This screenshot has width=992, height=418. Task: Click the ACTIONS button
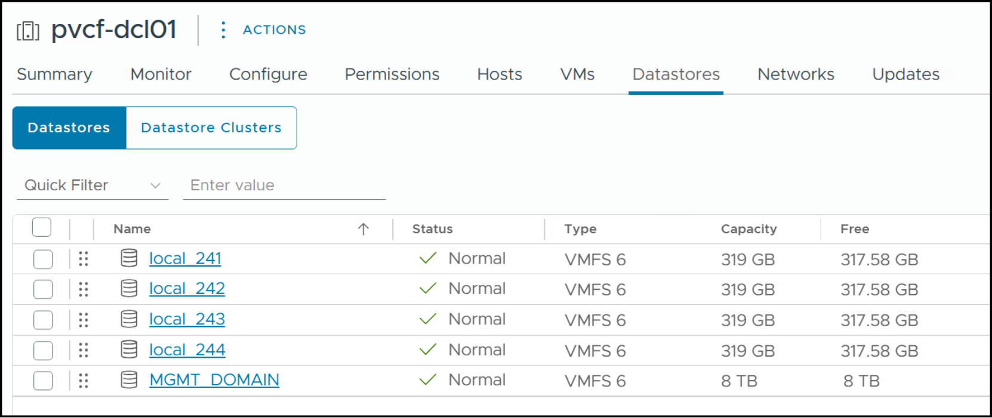click(274, 30)
